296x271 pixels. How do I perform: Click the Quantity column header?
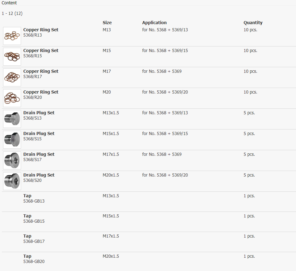[253, 23]
